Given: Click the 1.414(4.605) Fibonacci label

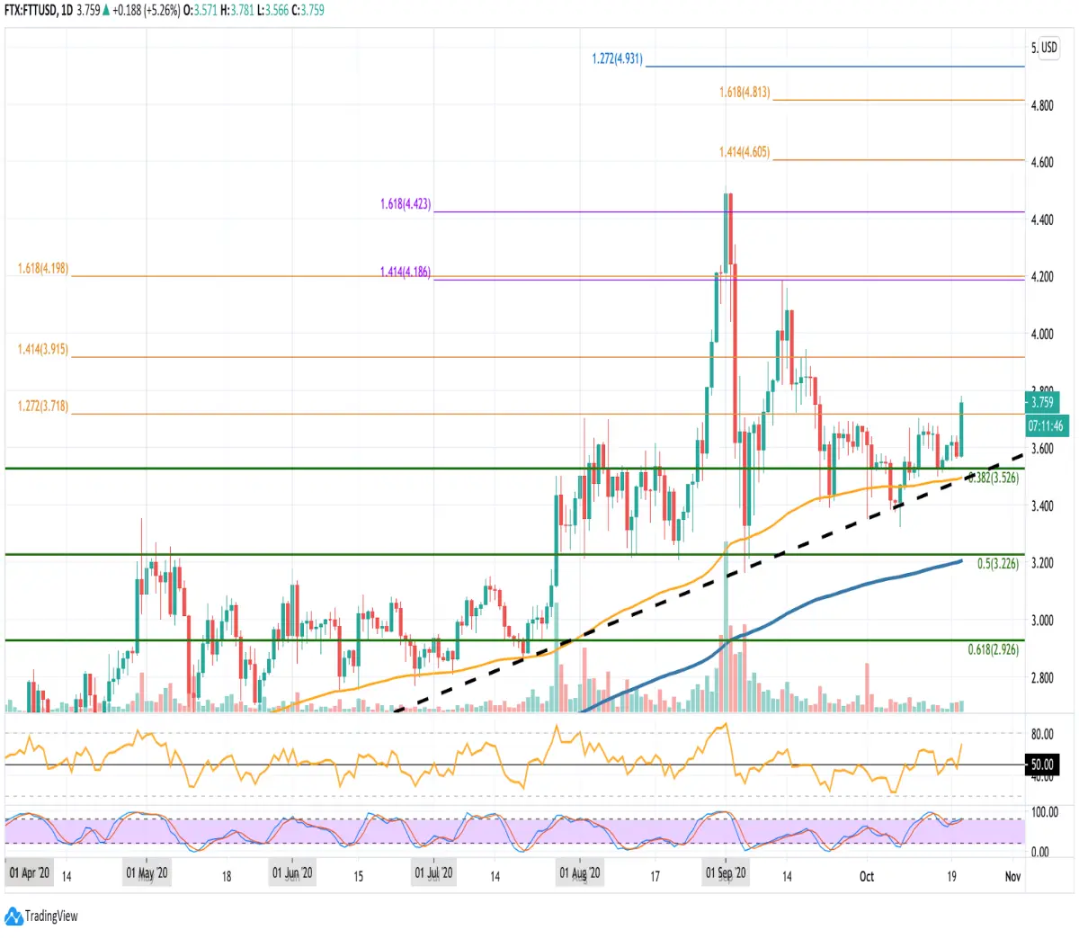Looking at the screenshot, I should [745, 153].
